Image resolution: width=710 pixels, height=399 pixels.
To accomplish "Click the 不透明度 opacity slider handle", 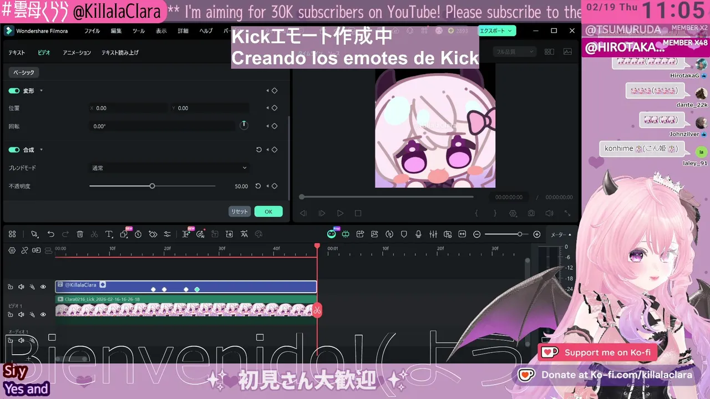I will (x=152, y=186).
